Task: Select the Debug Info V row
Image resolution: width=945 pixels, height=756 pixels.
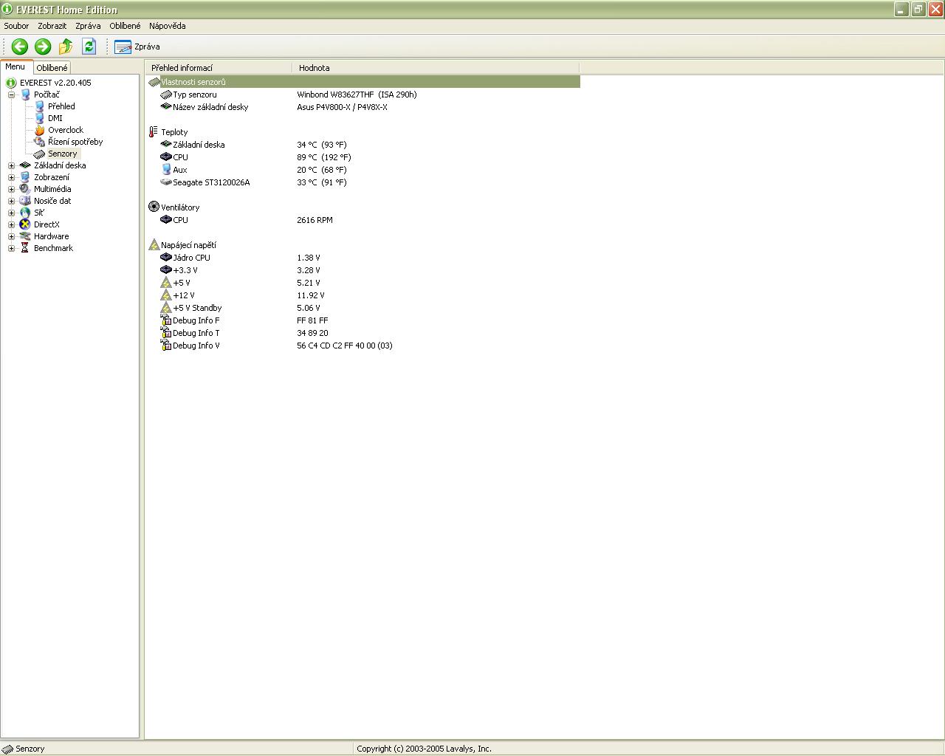Action: point(363,346)
